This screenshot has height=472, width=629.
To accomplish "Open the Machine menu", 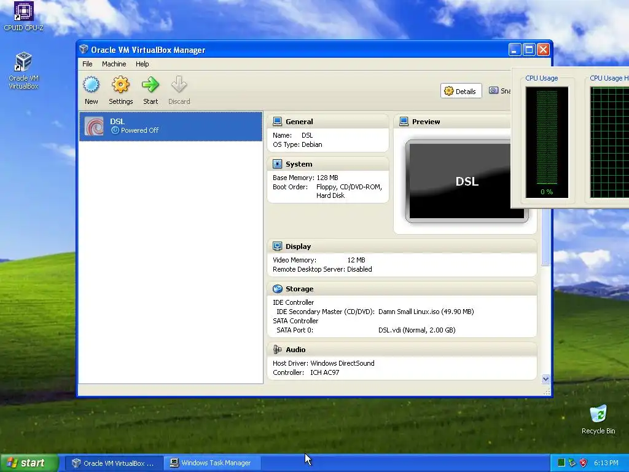I will click(x=114, y=64).
